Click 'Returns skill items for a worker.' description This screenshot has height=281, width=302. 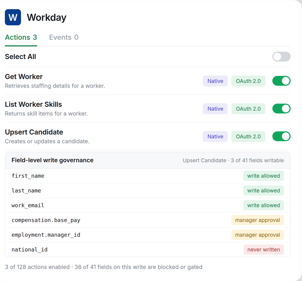click(x=46, y=114)
